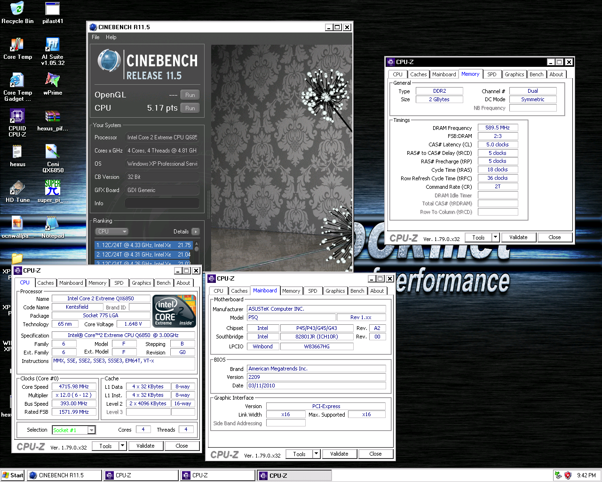Open Caches tab in CPU tab CPU-Z window
This screenshot has width=602, height=482.
pos(46,283)
